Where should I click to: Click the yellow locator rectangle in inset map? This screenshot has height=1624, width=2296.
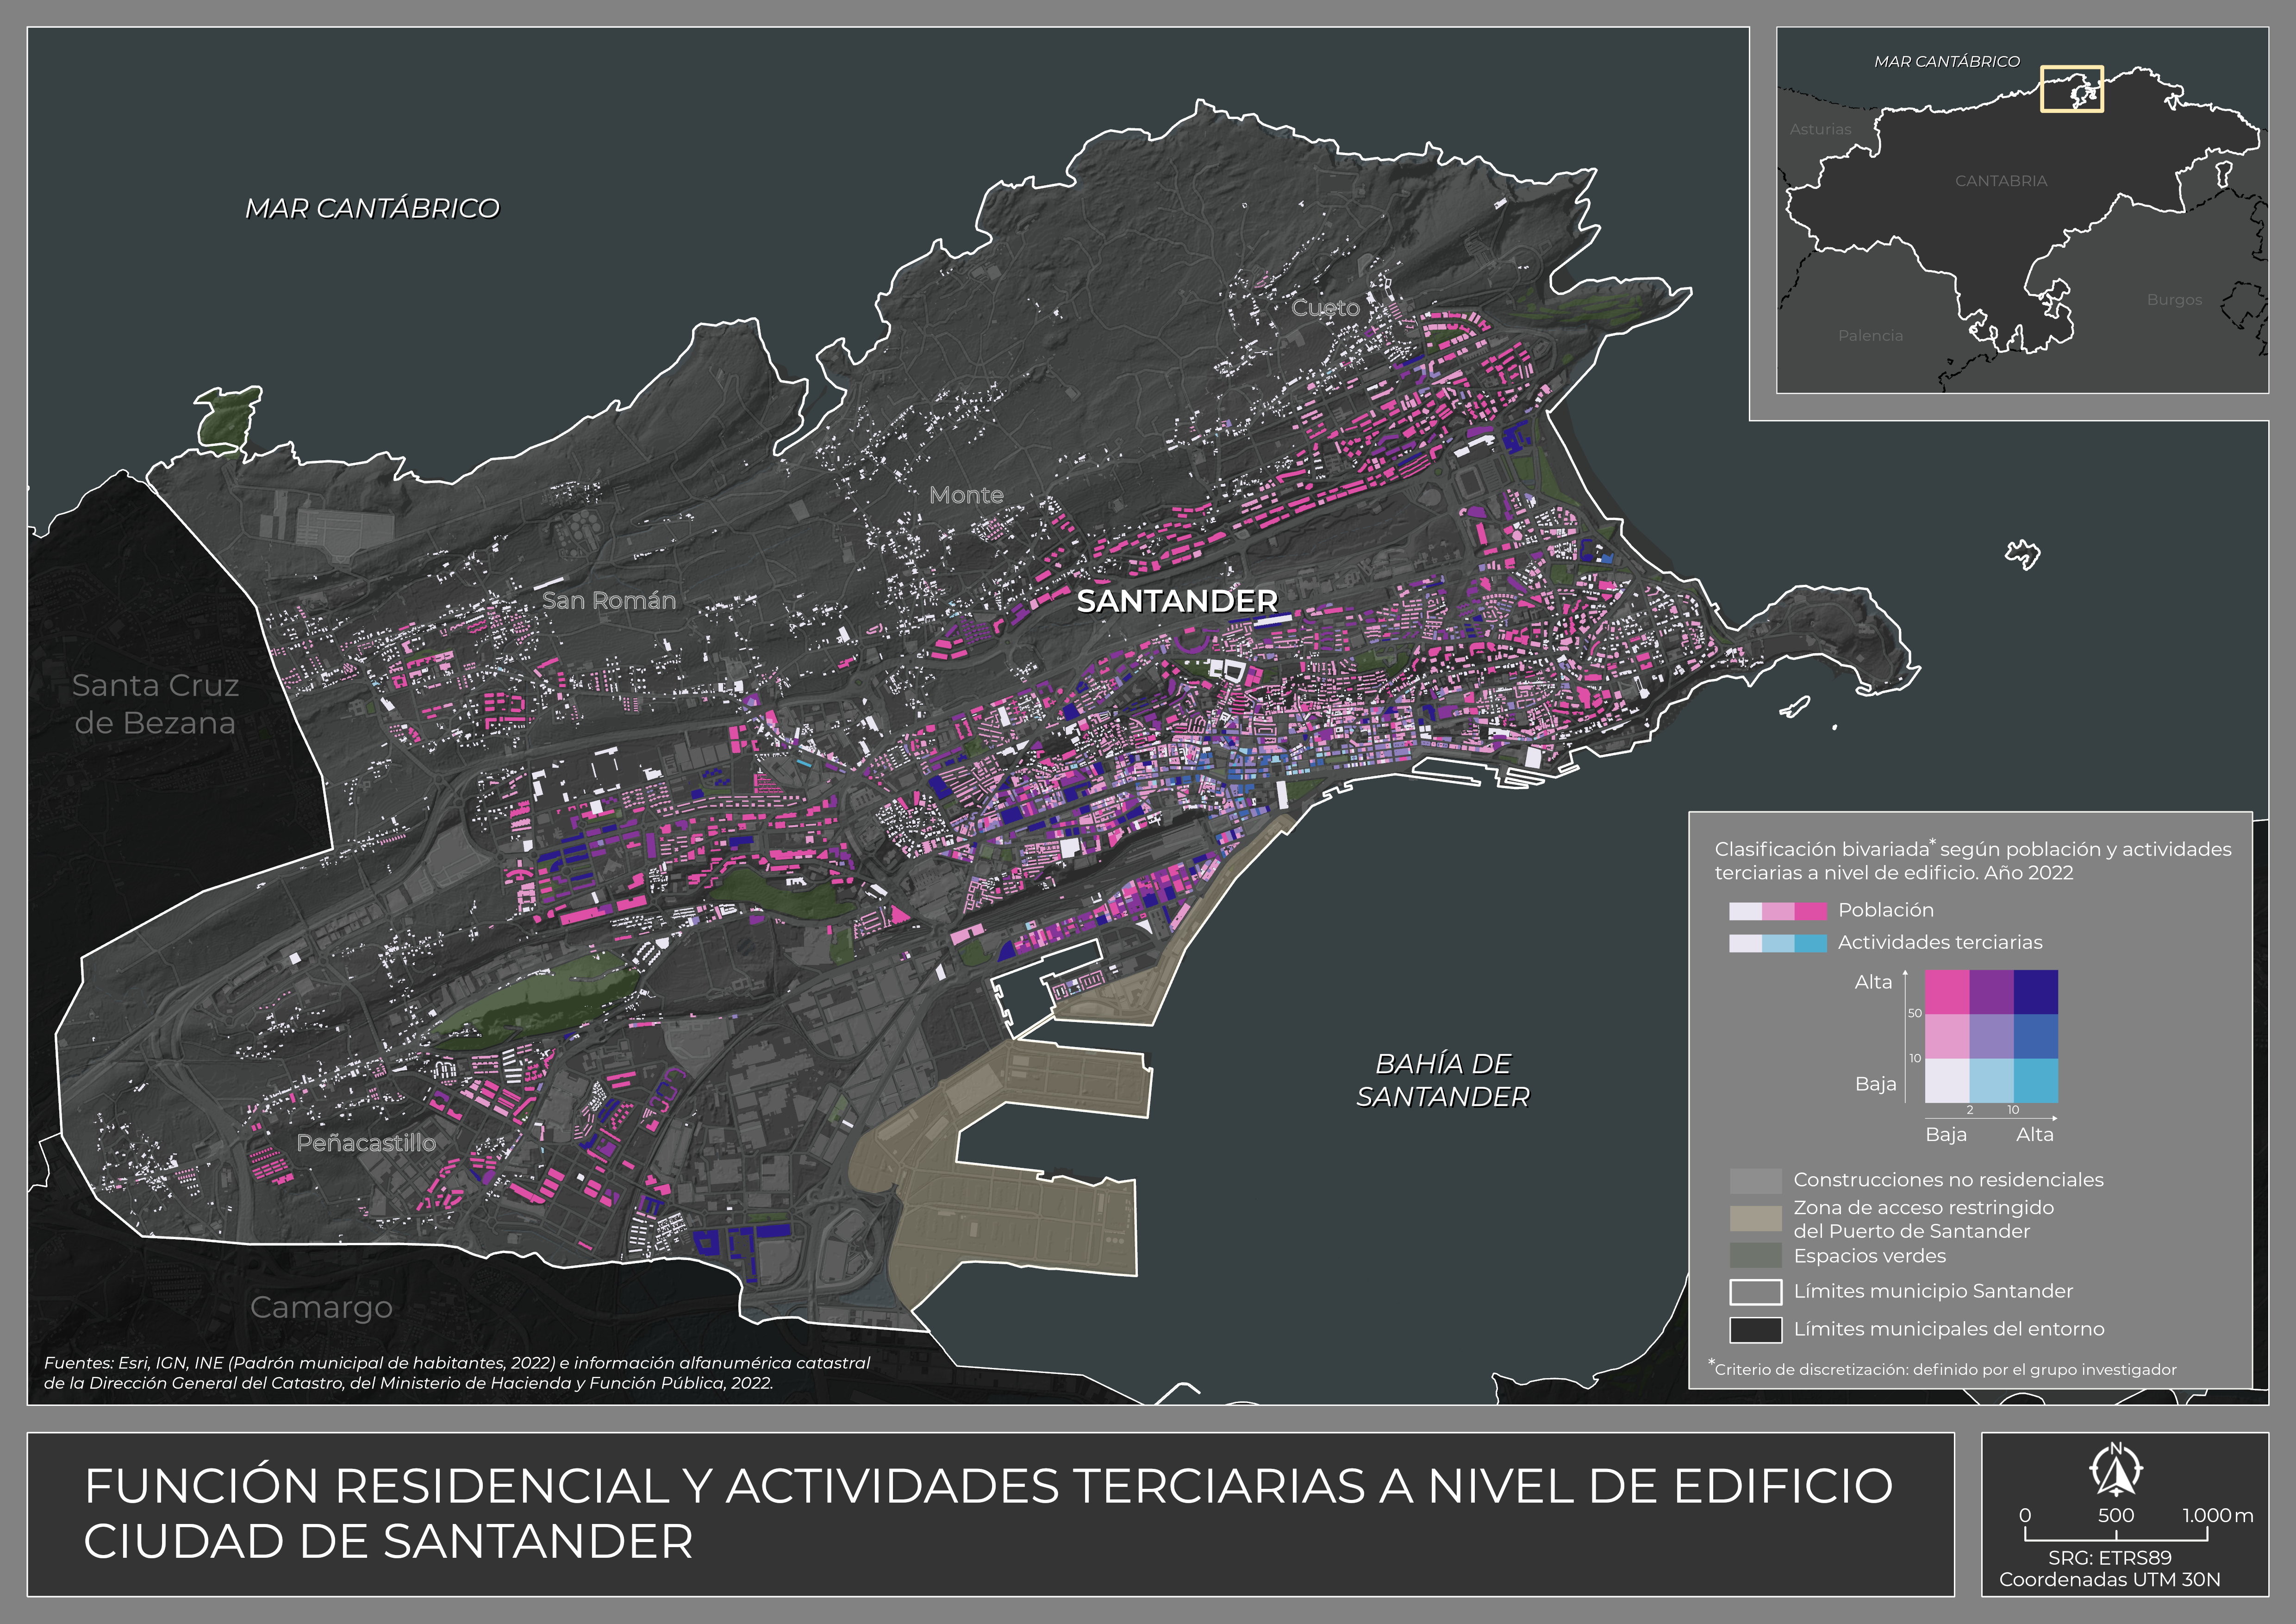pos(2071,89)
